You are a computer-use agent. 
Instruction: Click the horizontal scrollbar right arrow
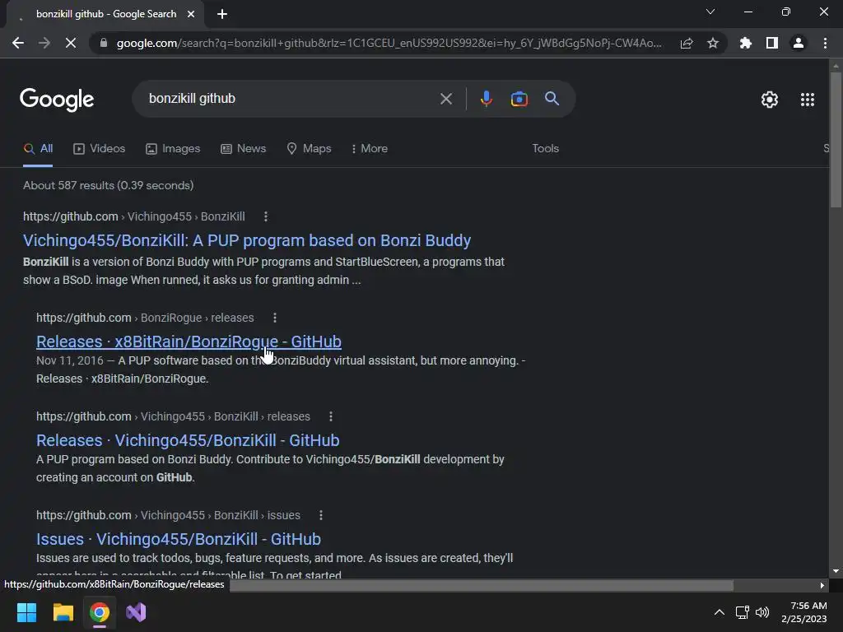click(822, 585)
